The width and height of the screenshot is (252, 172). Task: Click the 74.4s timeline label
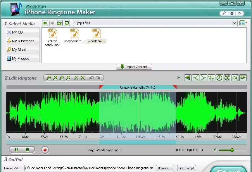point(83,137)
